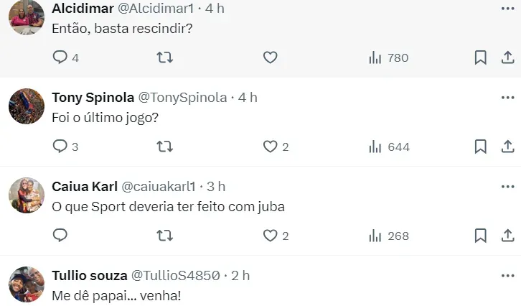521x306 pixels.
Task: Reply to Caiua Karl's tweet
Action: (60, 236)
